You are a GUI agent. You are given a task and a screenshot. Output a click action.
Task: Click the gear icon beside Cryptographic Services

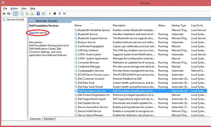pos(76,71)
